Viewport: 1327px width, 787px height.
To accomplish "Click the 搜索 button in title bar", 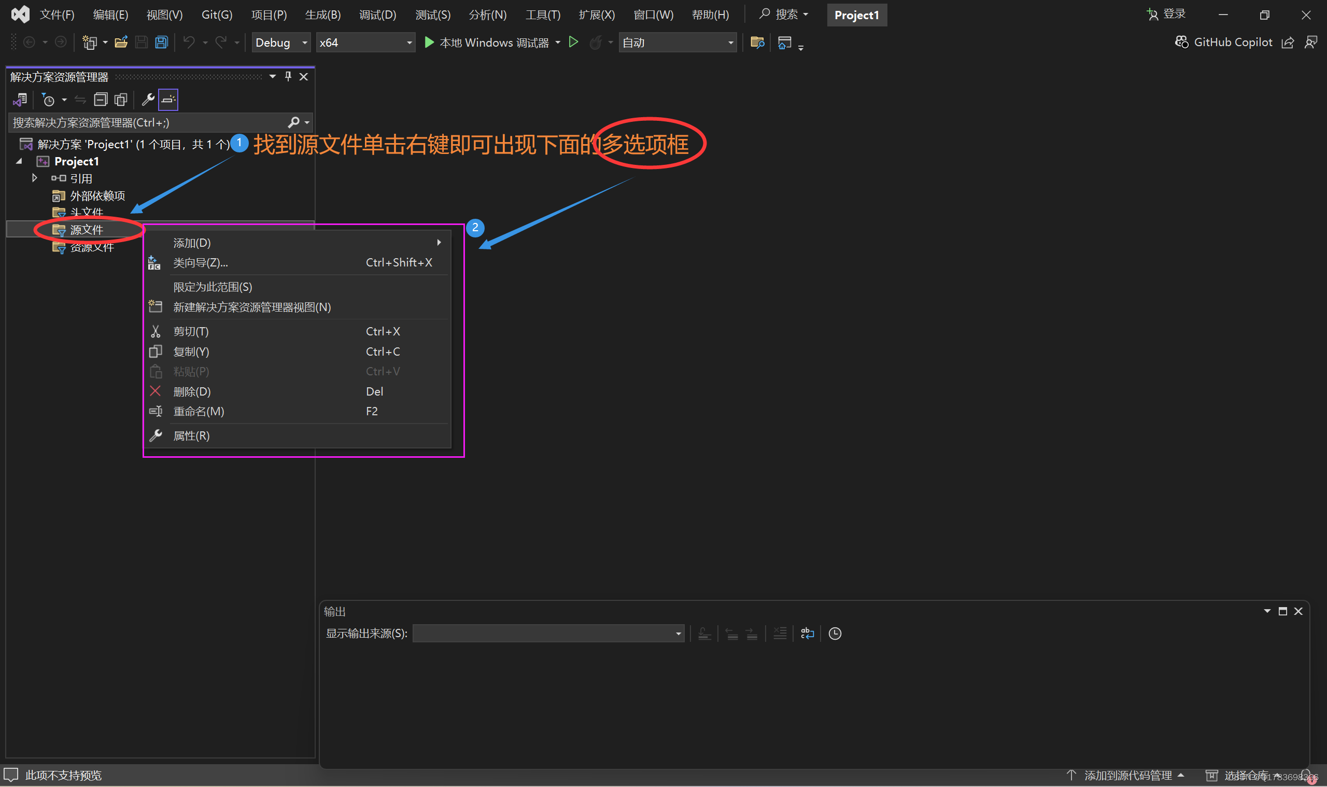I will tap(784, 15).
